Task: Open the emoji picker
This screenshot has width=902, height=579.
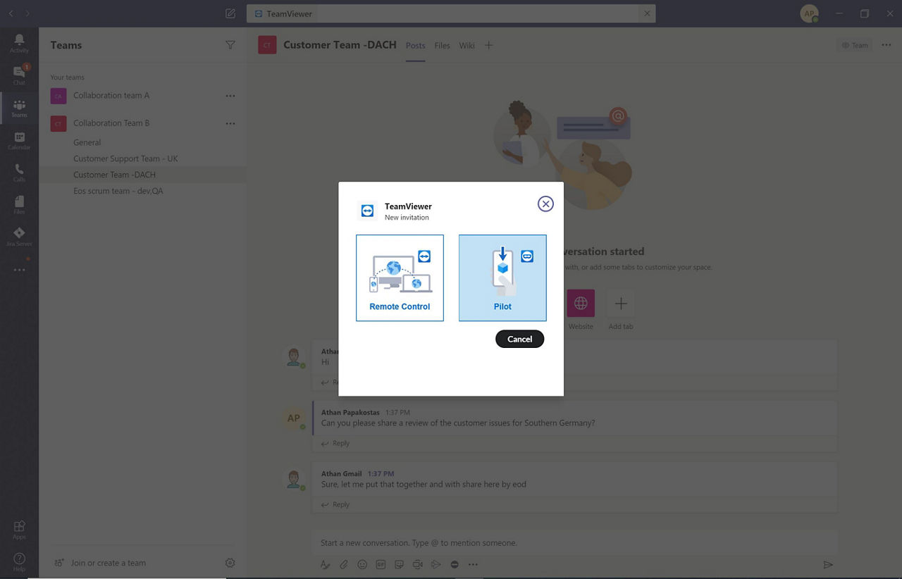Action: click(x=362, y=564)
